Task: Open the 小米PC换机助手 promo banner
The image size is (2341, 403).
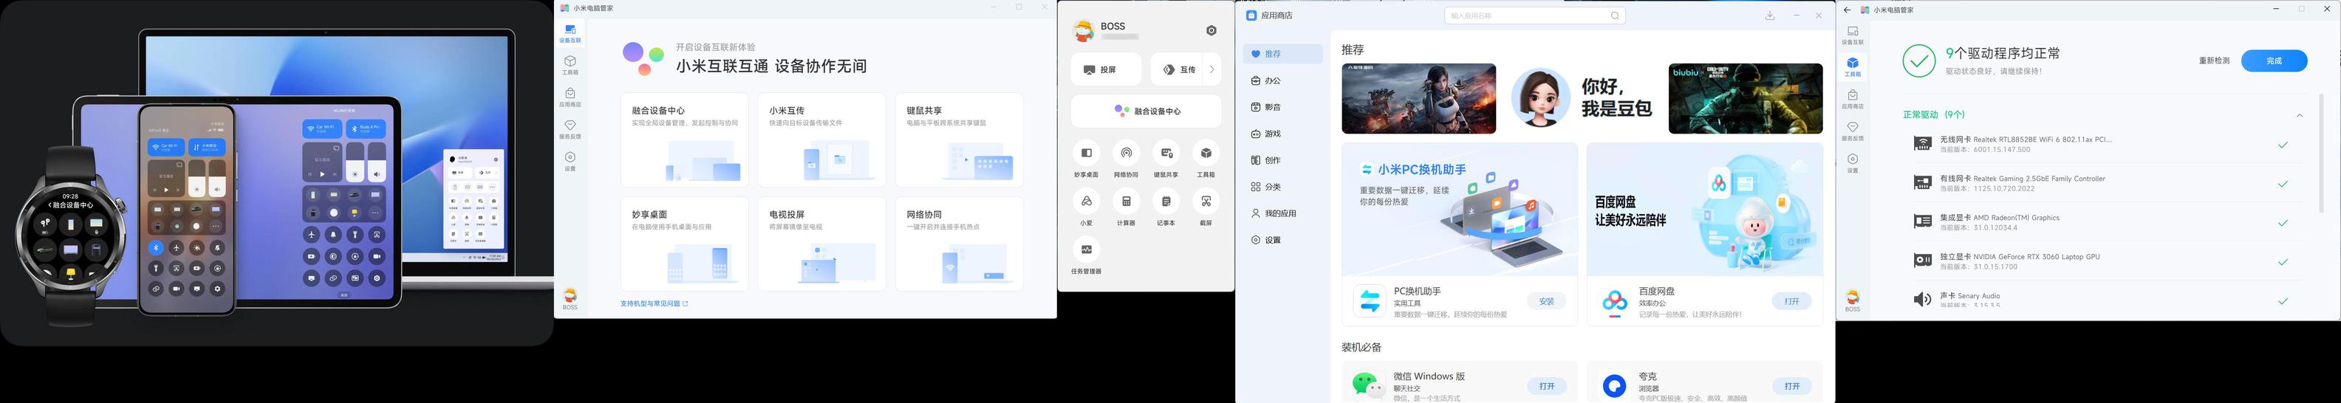Action: (x=1460, y=209)
